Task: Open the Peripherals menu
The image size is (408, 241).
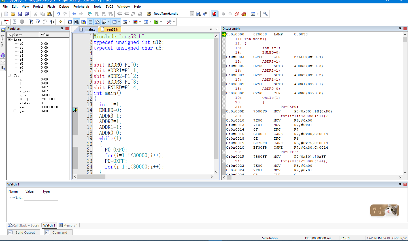Action: point(81,7)
